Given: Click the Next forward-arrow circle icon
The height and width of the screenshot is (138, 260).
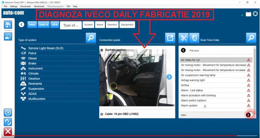Looking at the screenshot, I should coord(248,115).
